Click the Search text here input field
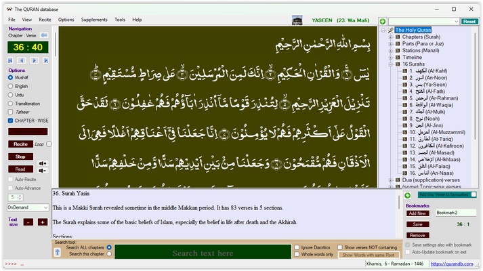 click(x=203, y=251)
